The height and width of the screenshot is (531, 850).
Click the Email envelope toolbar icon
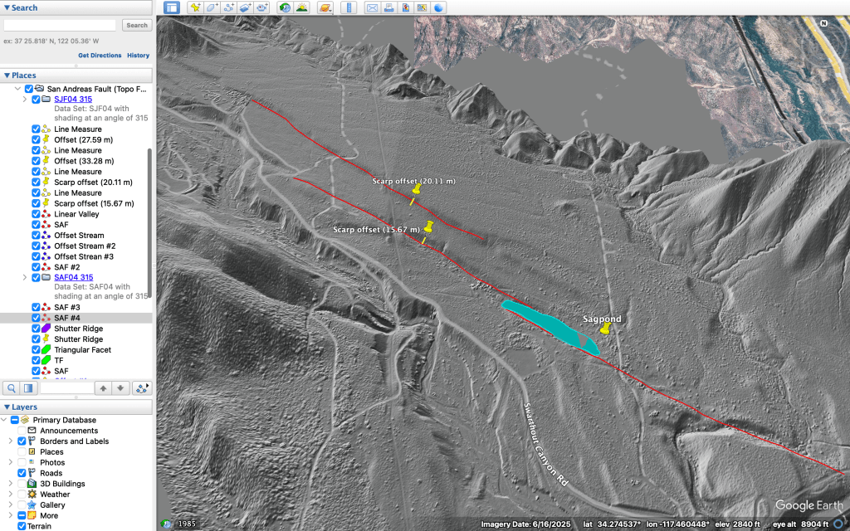372,7
